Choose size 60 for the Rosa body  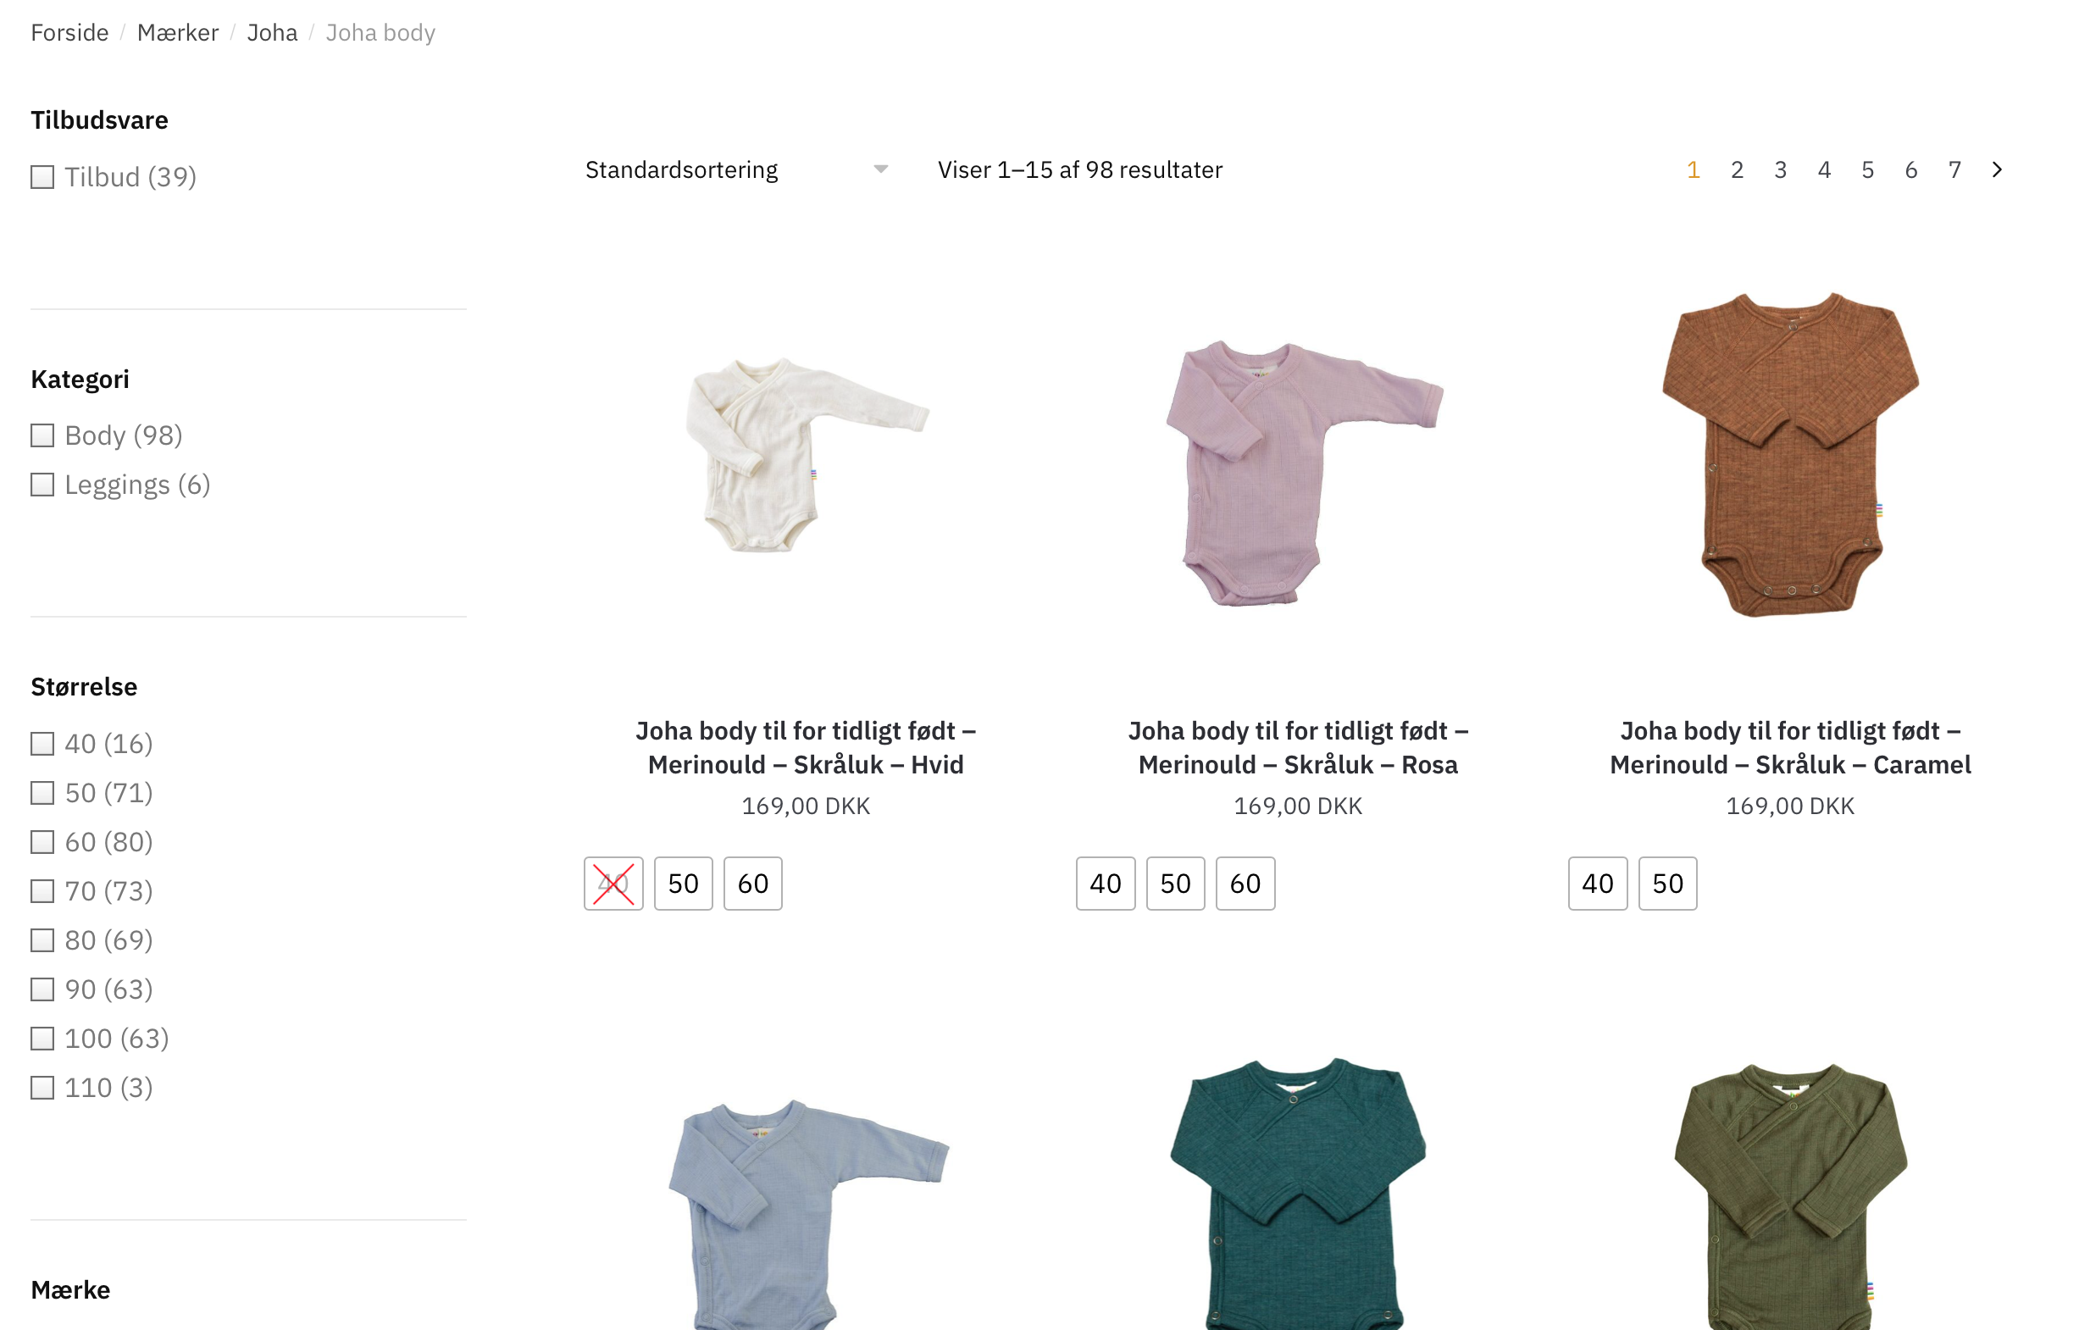click(x=1245, y=884)
